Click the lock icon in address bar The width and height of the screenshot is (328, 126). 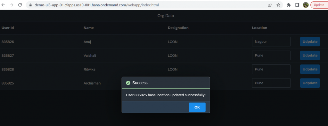(x=30, y=5)
